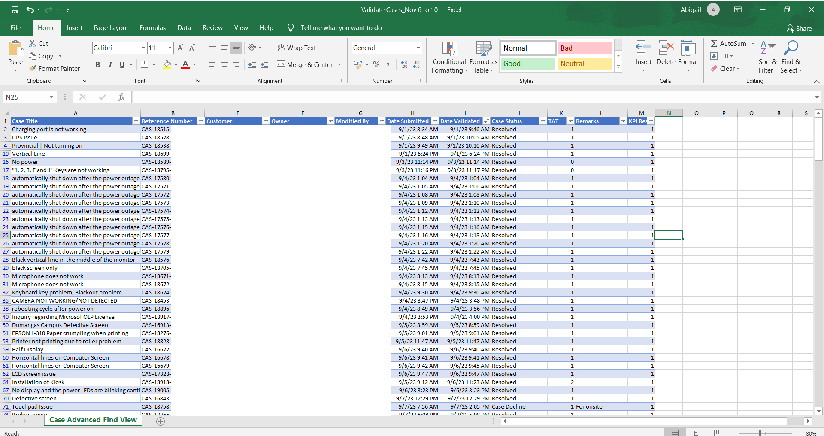
Task: Click the Increase Font Size icon
Action: tap(181, 48)
